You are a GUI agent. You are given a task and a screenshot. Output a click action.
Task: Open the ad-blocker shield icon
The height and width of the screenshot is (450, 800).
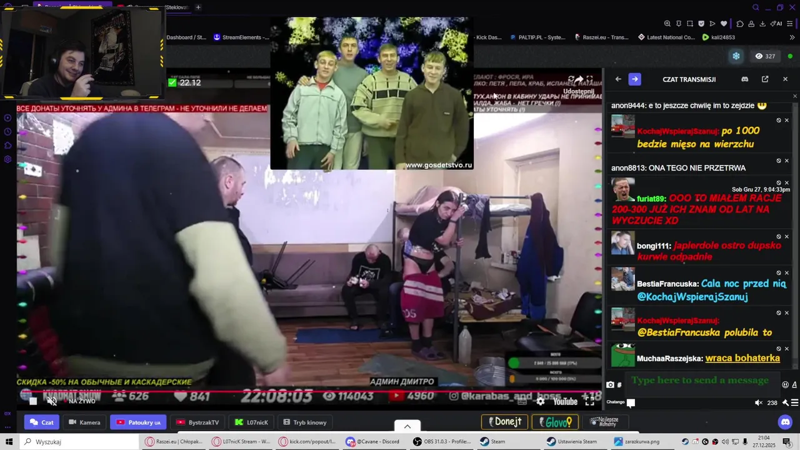point(701,24)
